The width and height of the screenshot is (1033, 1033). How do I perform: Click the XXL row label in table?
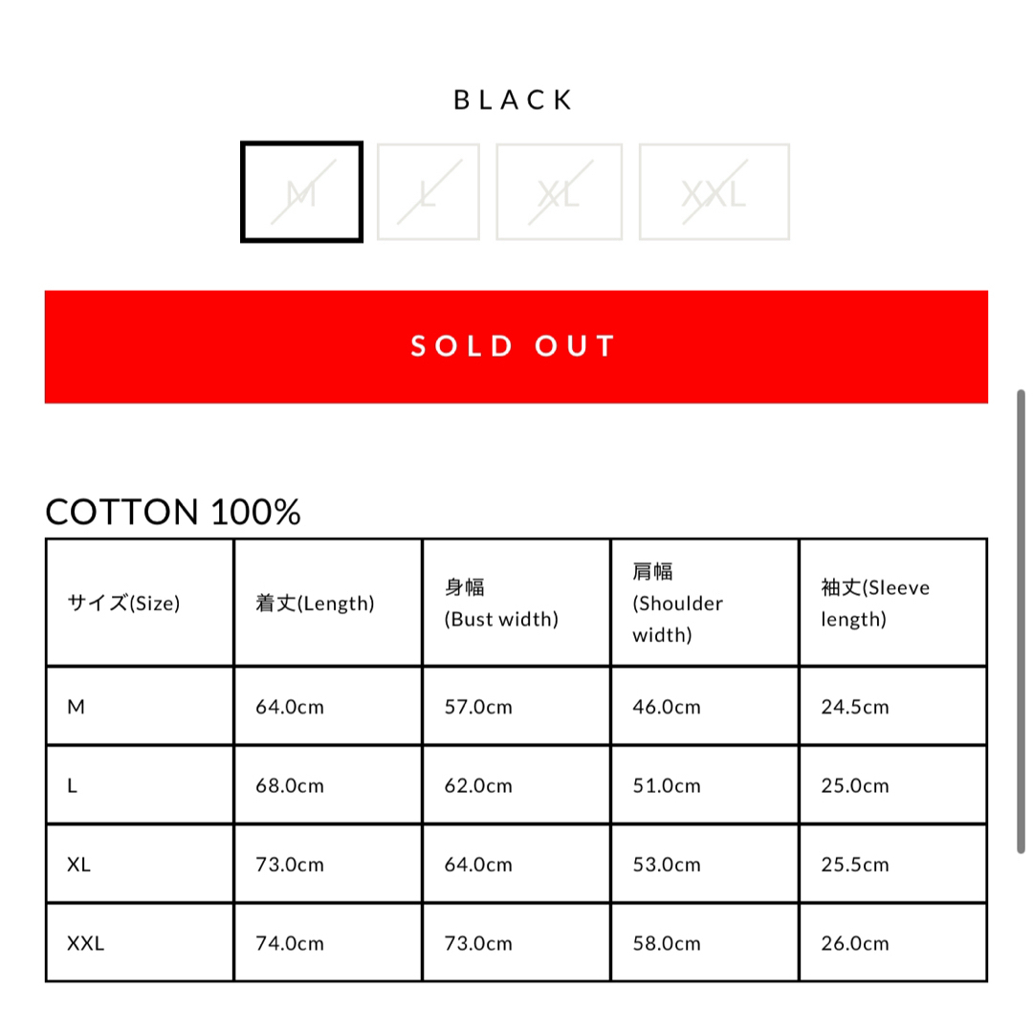[140, 943]
